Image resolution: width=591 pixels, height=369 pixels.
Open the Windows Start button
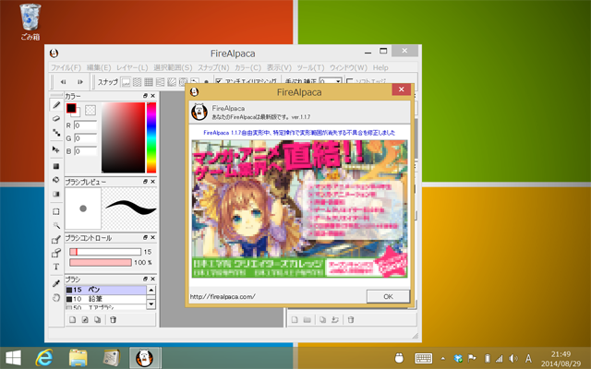[13, 358]
